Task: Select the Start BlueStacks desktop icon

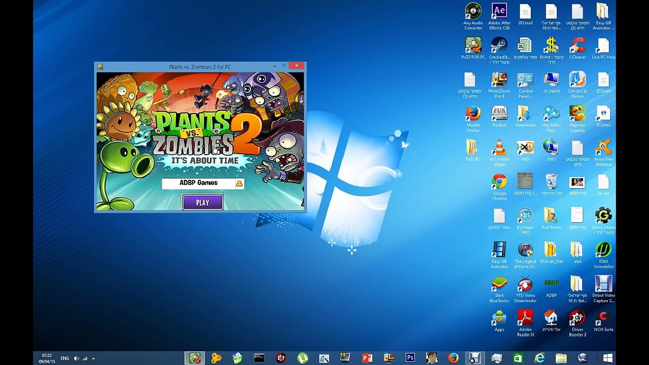Action: click(499, 289)
